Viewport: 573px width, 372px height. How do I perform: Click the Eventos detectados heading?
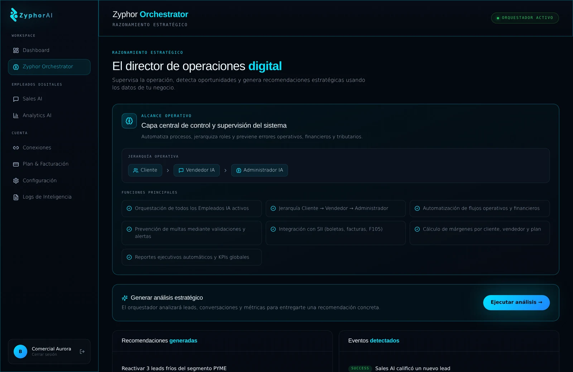point(374,341)
